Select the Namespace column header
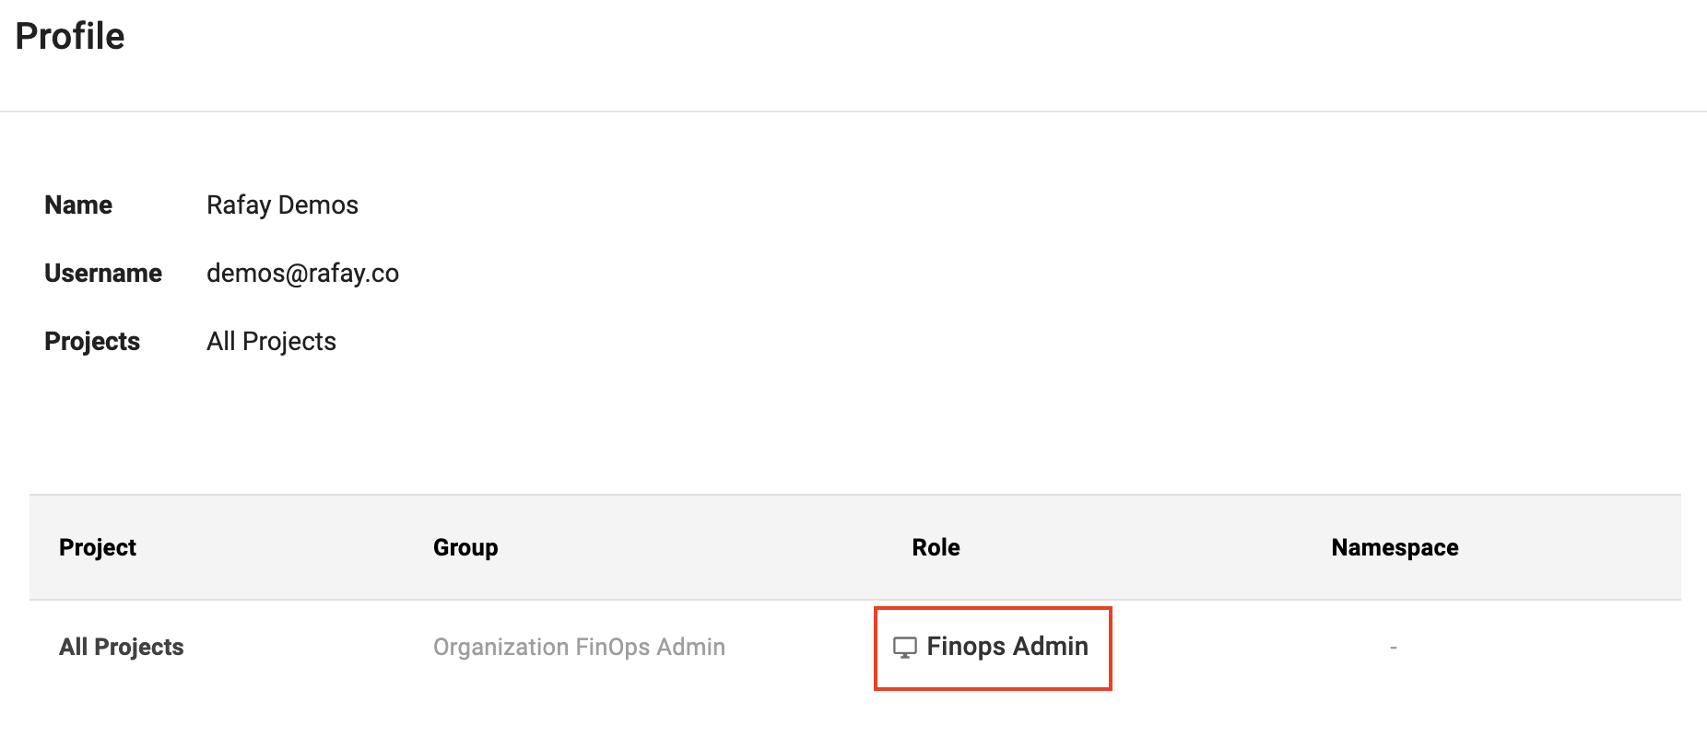This screenshot has height=737, width=1707. pos(1395,547)
